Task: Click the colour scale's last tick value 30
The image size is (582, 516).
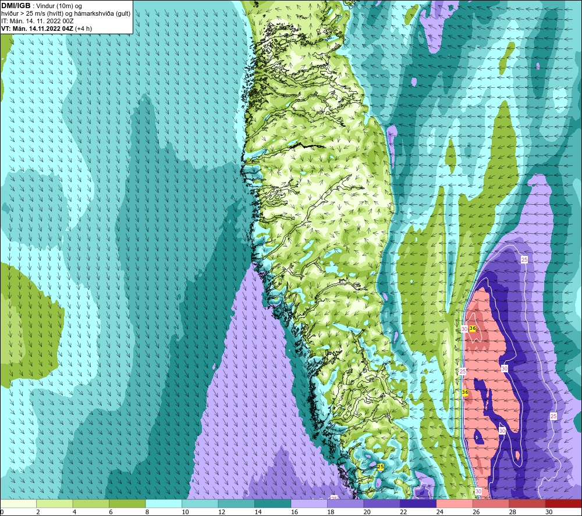Action: 549,513
